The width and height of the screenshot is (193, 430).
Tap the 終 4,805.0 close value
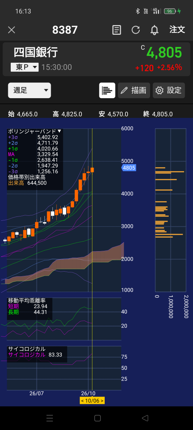(158, 114)
